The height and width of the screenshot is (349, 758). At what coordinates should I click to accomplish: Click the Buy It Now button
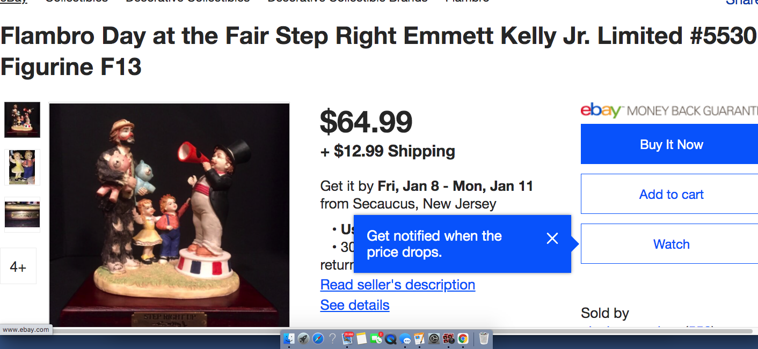671,144
